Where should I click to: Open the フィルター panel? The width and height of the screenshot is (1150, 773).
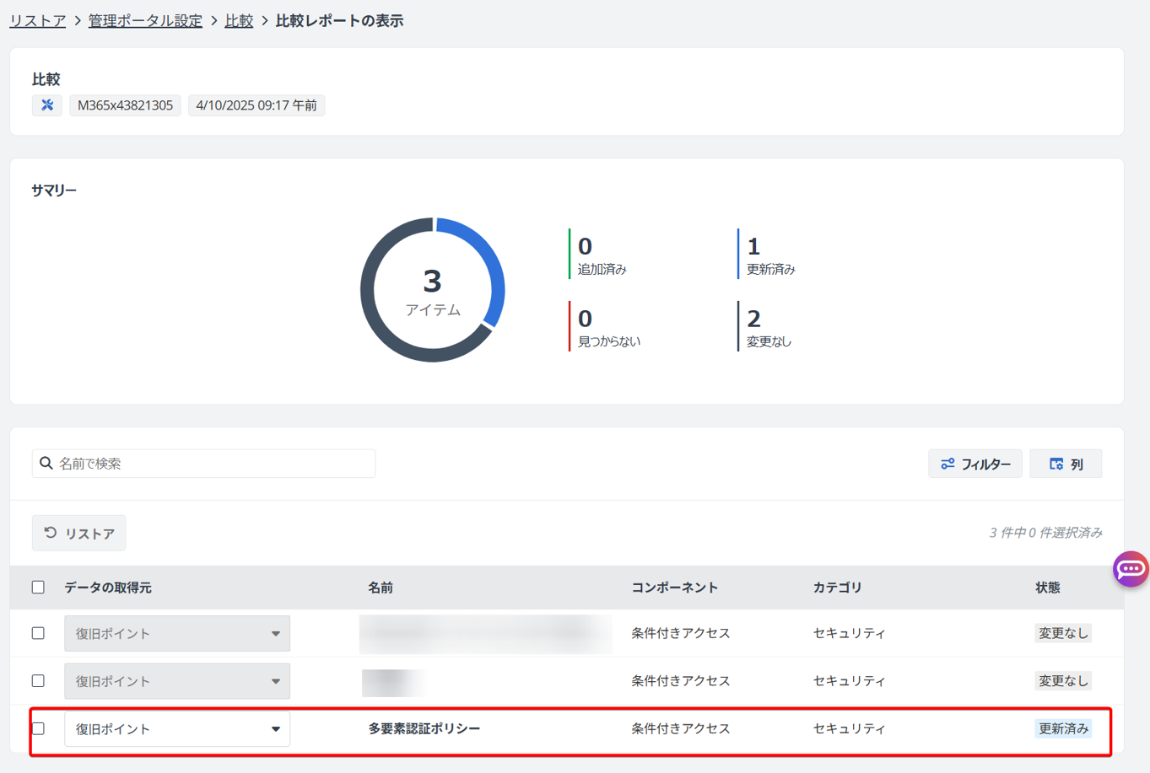tap(975, 464)
